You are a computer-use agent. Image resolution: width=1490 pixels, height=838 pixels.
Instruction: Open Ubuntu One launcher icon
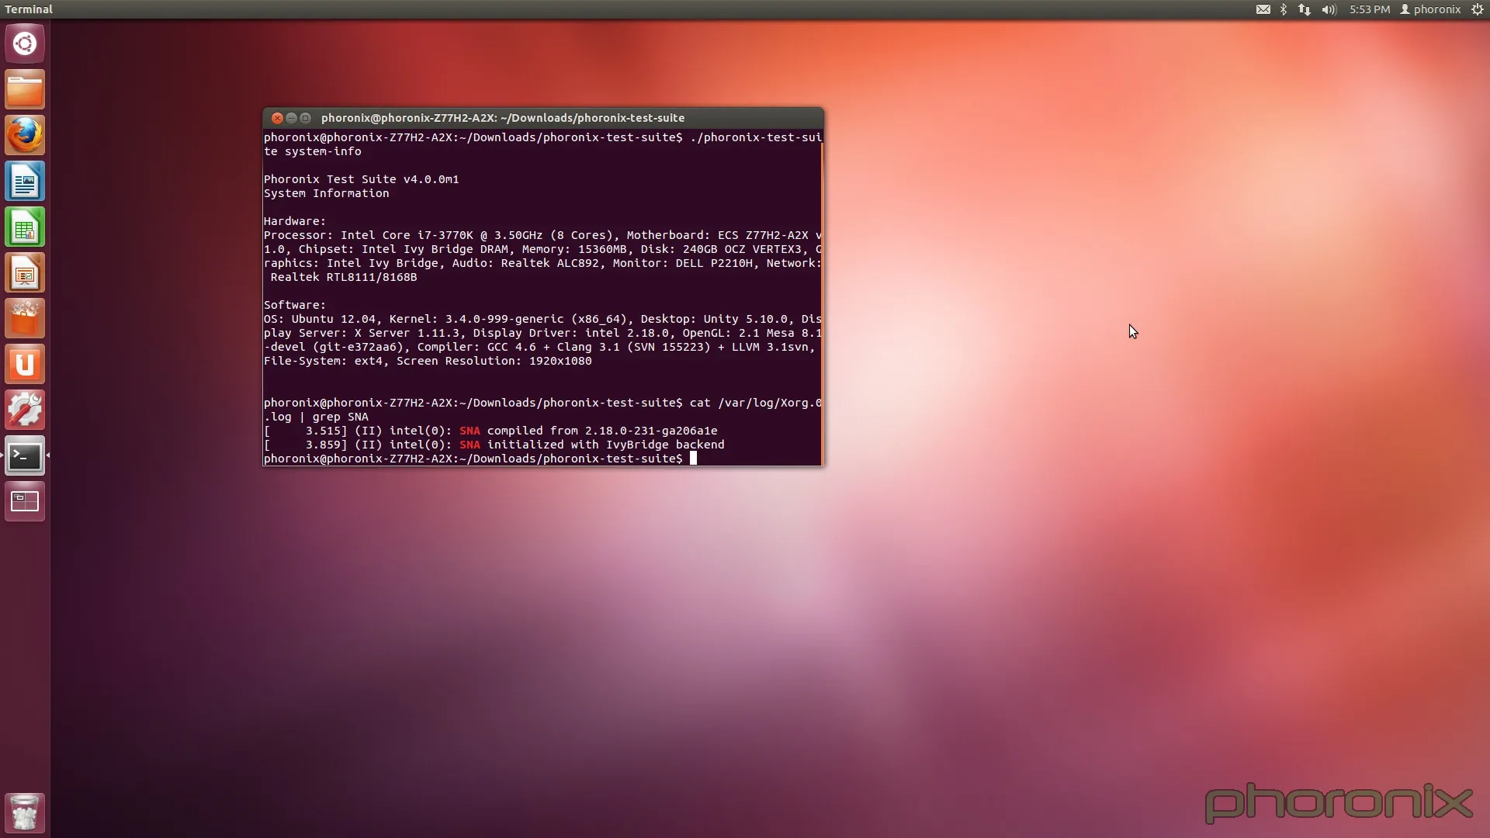click(25, 364)
